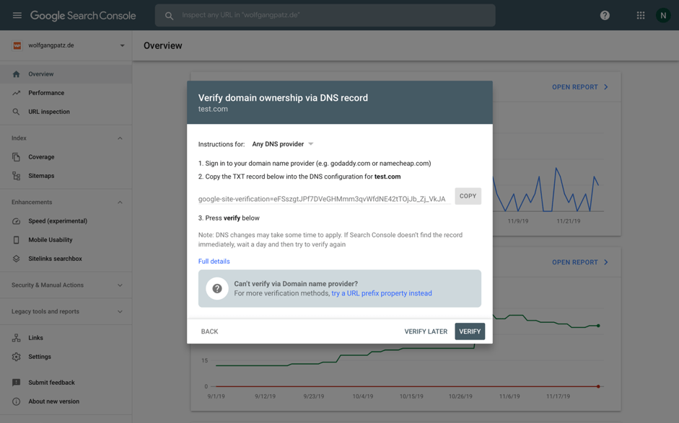Click the Submit feedback icon
679x423 pixels.
click(x=16, y=383)
